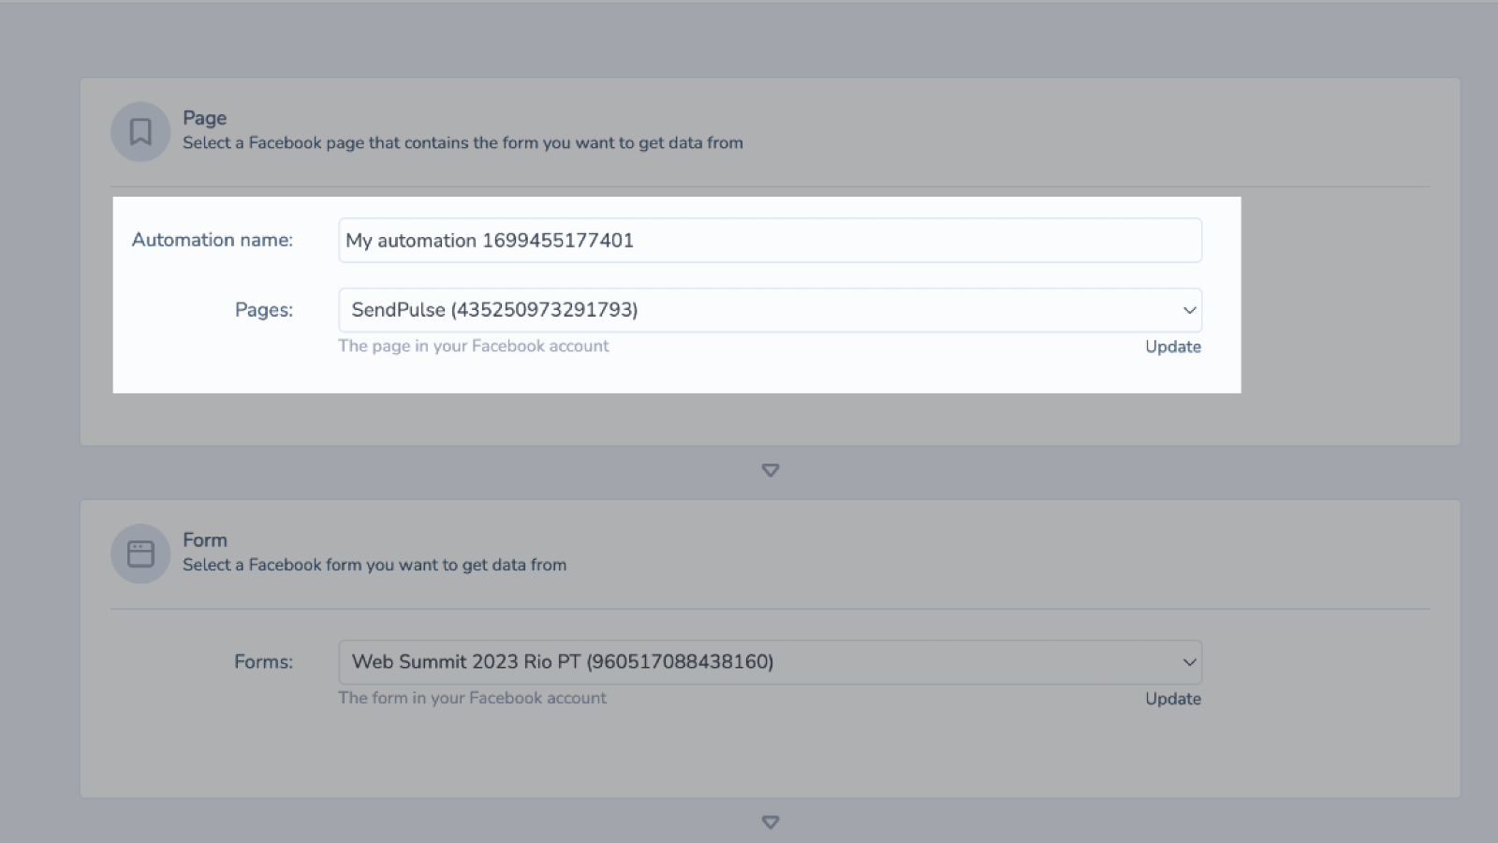
Task: Click the "Forms:" field label
Action: pyautogui.click(x=263, y=662)
